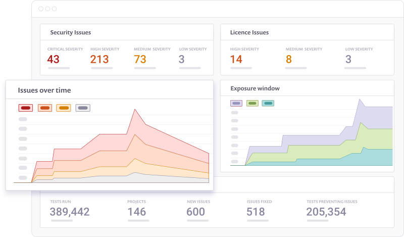
Task: Select the Low Severity label under Security Issues
Action: (x=193, y=49)
